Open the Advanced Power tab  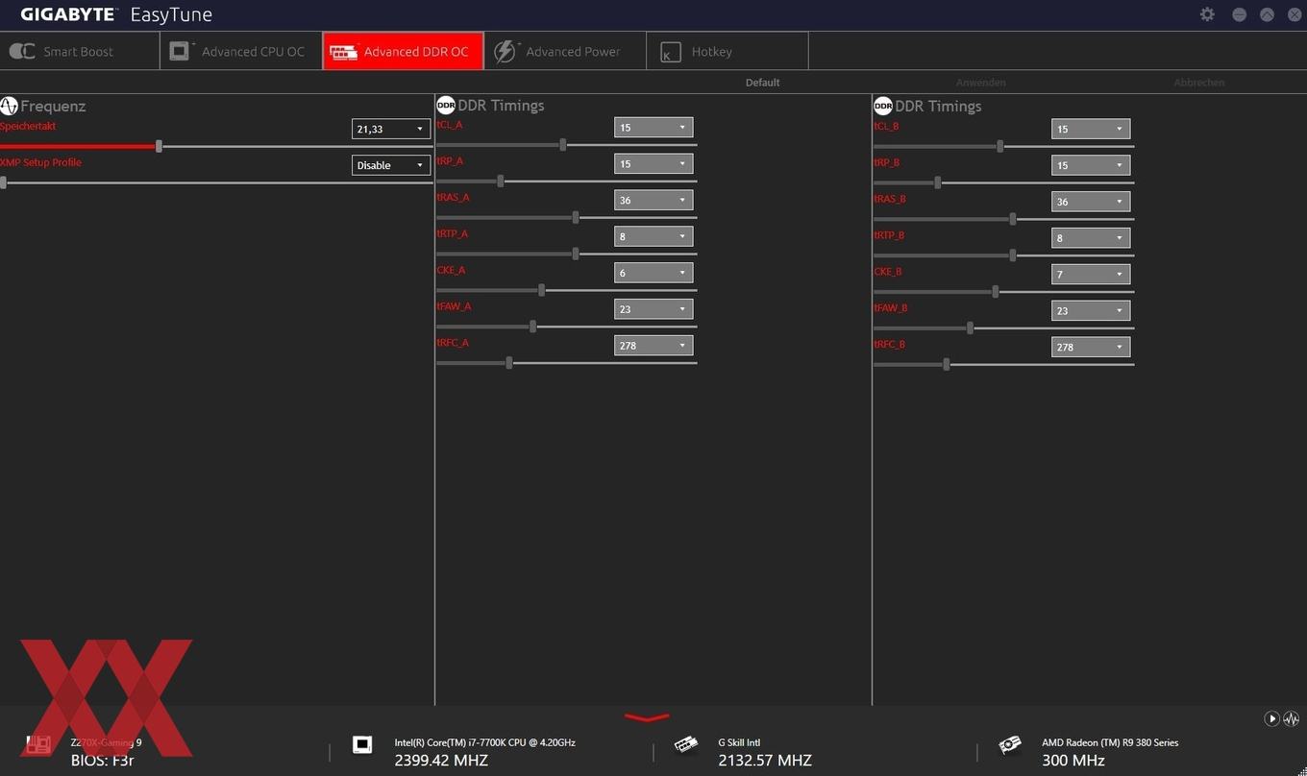(x=565, y=51)
